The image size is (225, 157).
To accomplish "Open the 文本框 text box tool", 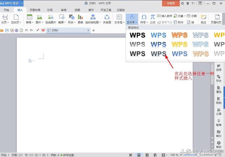I will click(119, 19).
